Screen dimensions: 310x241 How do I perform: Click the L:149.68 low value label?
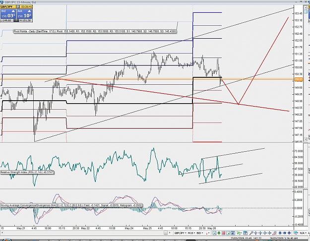point(6,20)
